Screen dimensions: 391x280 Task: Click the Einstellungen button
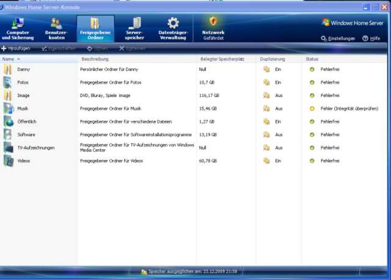point(338,38)
